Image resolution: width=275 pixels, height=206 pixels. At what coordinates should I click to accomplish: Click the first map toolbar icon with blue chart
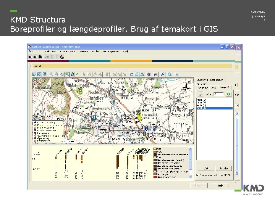(34, 74)
